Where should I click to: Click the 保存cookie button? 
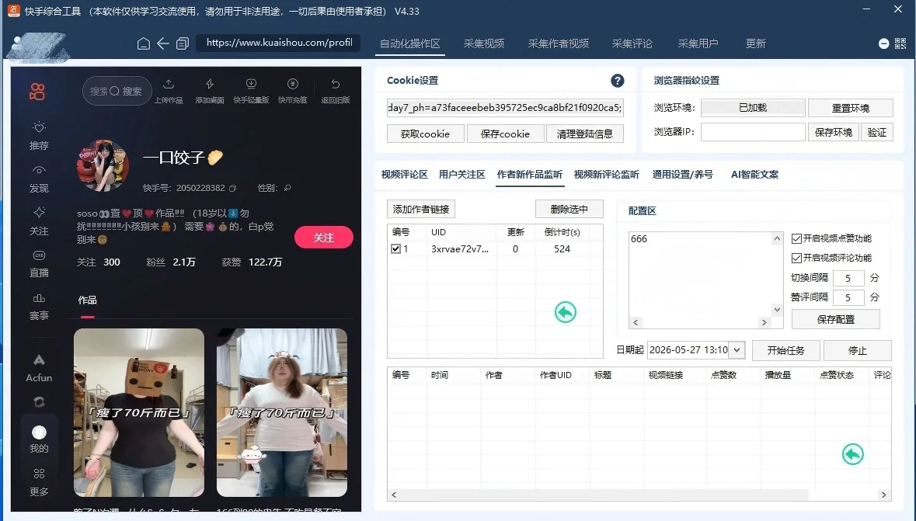[505, 134]
